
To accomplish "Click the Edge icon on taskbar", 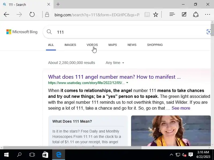I will click(59, 155).
